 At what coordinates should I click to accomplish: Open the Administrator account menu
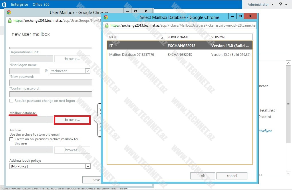260,5
